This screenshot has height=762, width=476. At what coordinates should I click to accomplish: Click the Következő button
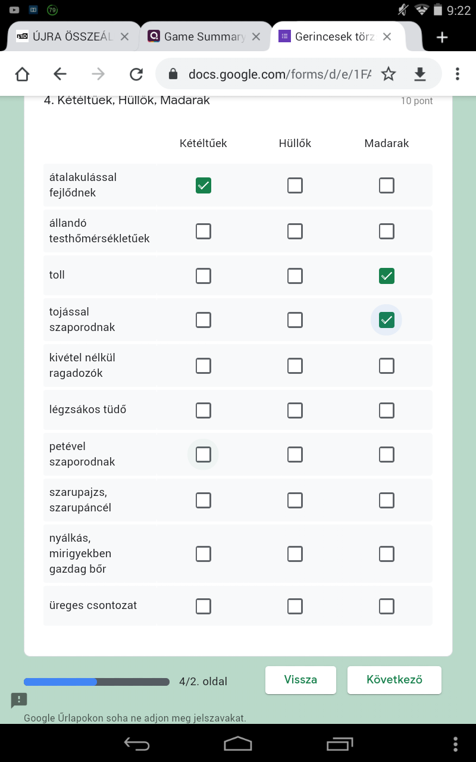pos(394,680)
